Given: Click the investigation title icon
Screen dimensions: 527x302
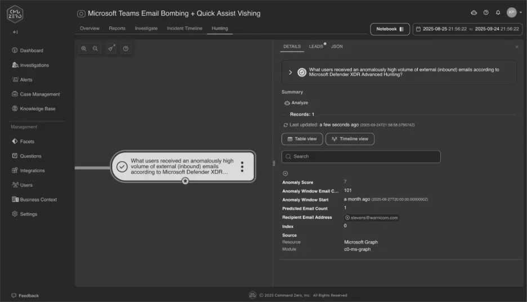Looking at the screenshot, I should (81, 13).
